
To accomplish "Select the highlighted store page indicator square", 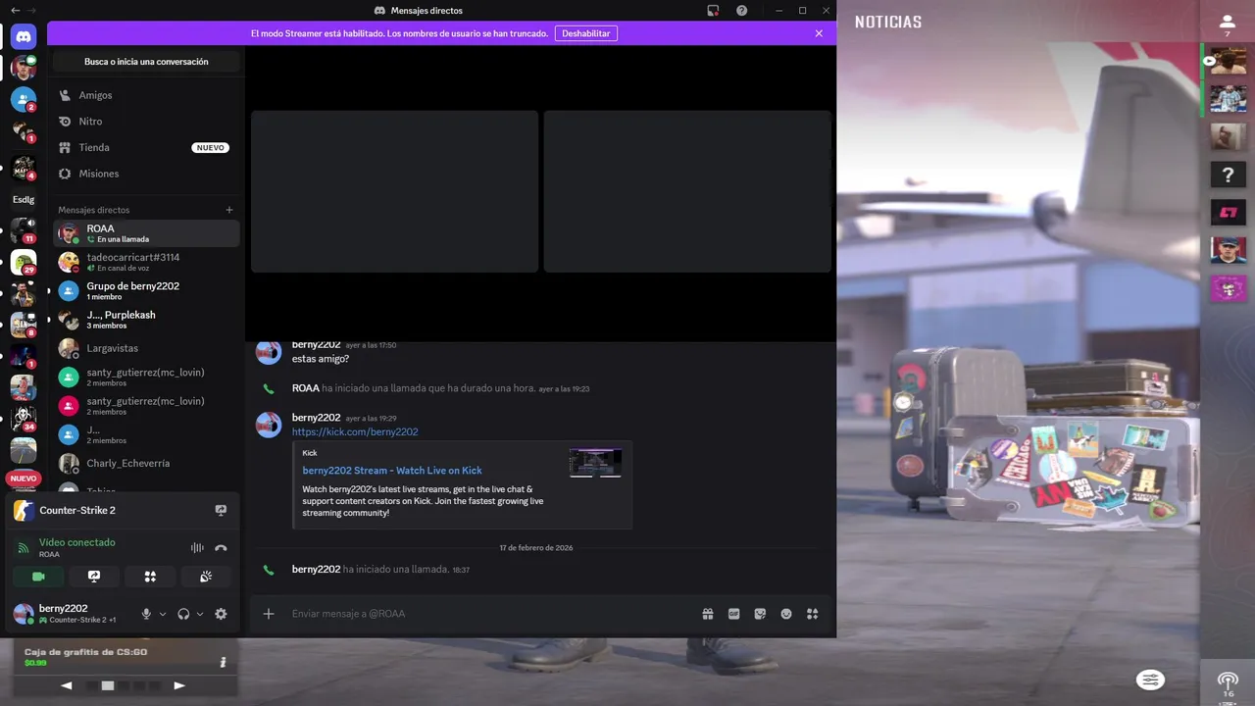I will 108,685.
